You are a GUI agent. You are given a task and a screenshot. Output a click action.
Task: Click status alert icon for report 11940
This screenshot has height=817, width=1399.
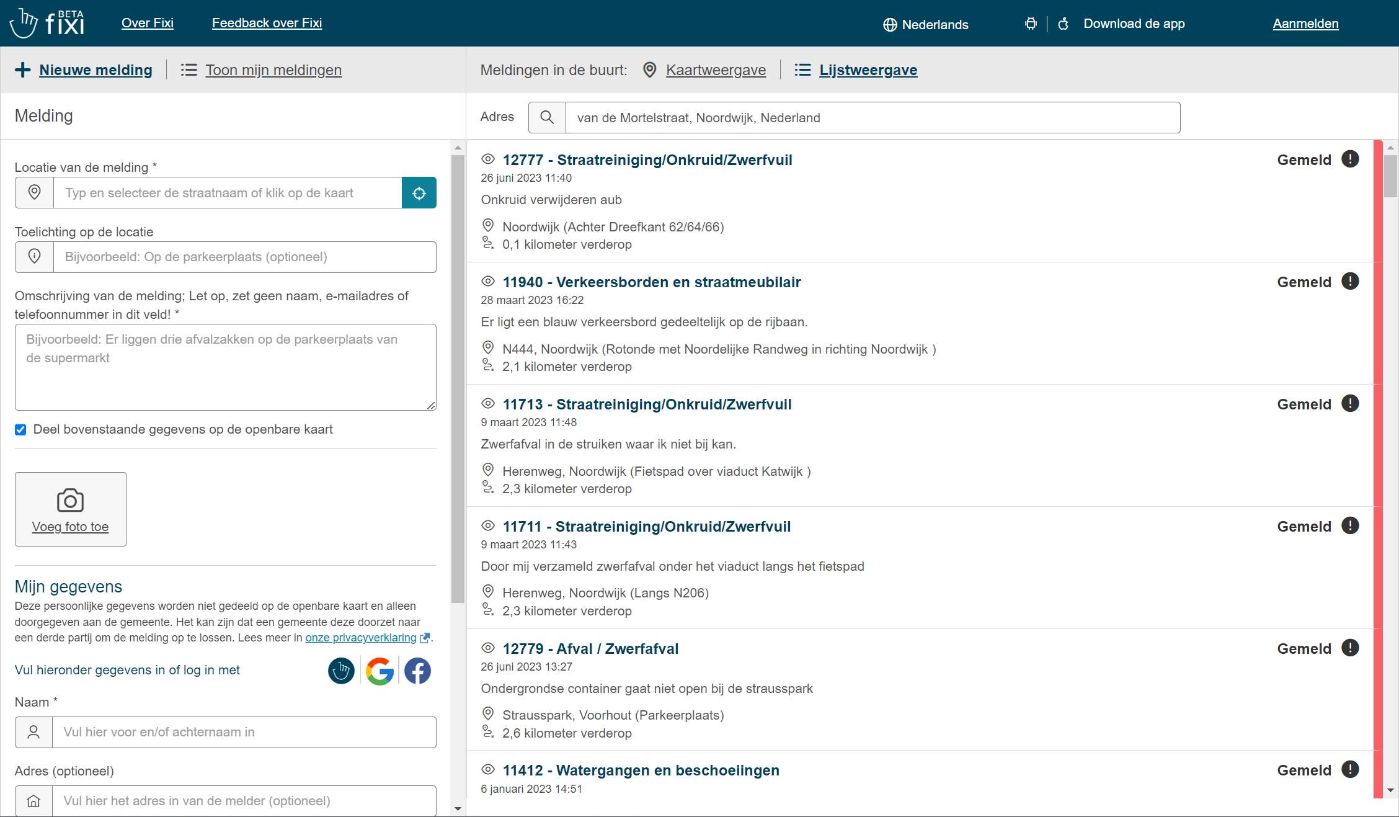[1350, 281]
